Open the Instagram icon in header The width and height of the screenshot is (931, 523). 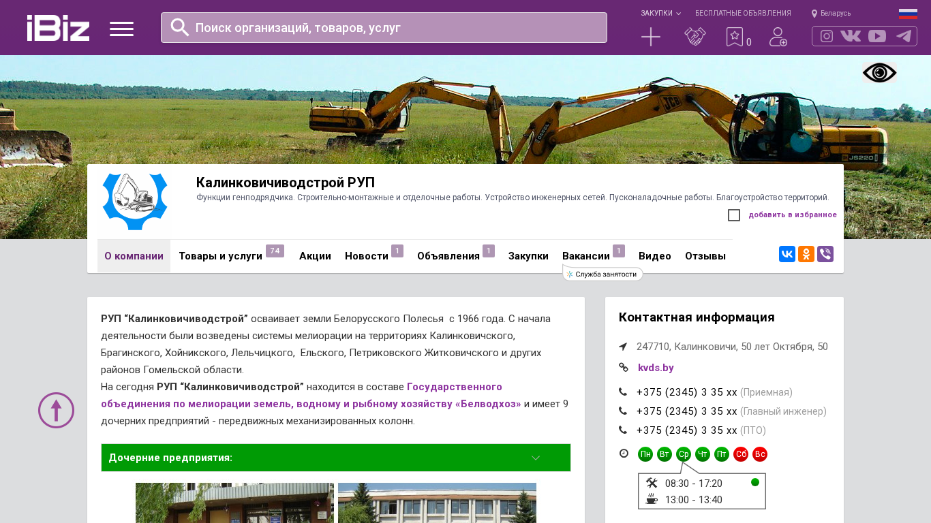pos(827,36)
